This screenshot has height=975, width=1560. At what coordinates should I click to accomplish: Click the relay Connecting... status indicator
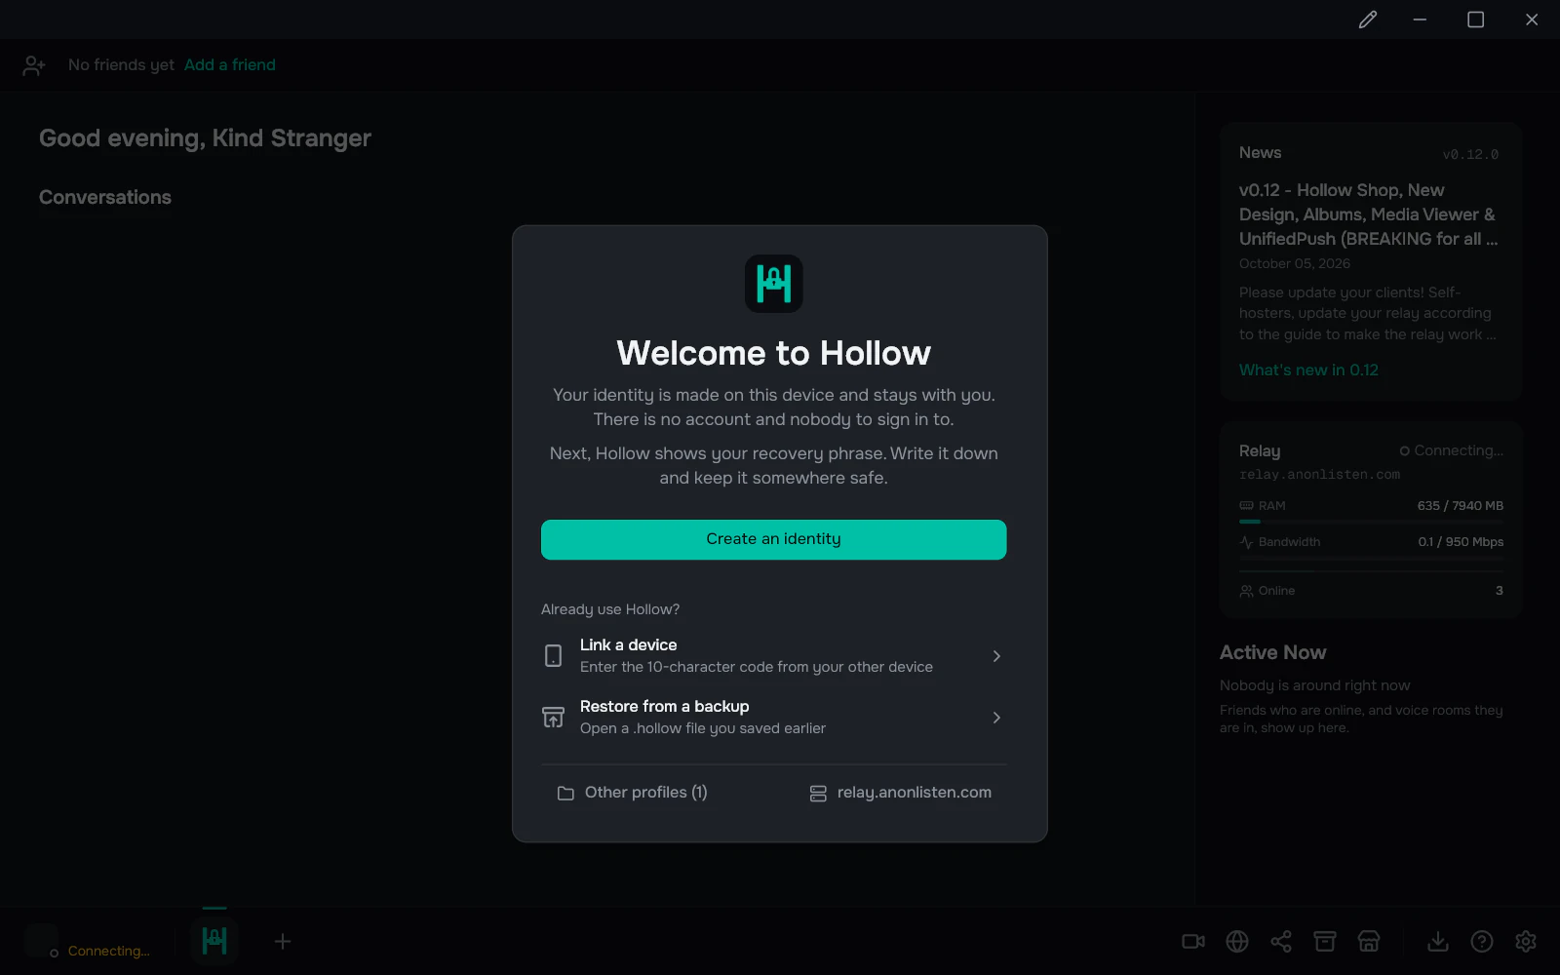click(1452, 450)
